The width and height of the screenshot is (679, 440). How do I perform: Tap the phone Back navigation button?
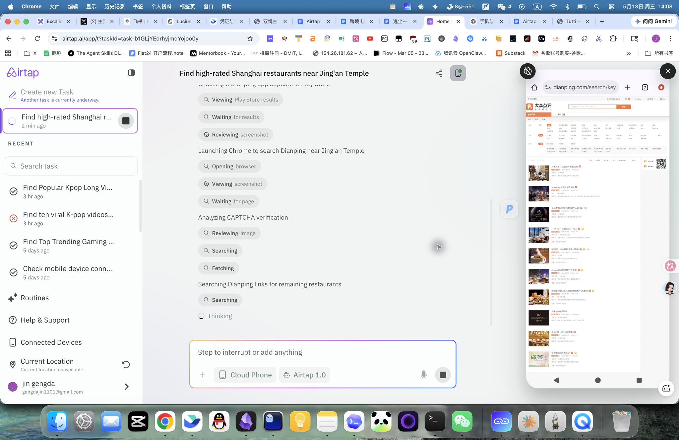point(556,380)
